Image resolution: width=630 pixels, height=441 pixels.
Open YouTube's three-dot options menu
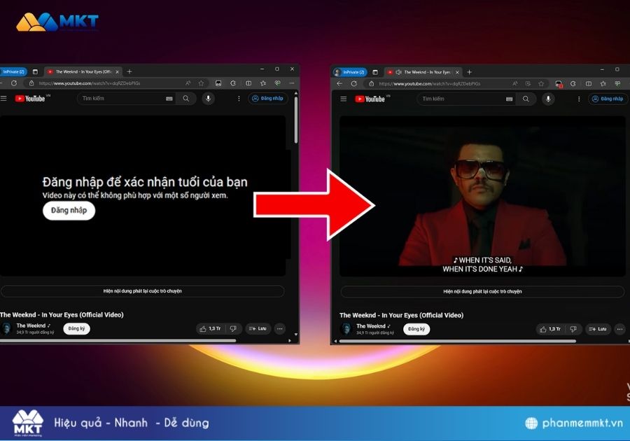pyautogui.click(x=578, y=99)
